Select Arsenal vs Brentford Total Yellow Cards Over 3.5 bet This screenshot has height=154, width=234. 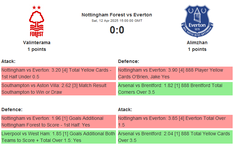tap(175, 137)
